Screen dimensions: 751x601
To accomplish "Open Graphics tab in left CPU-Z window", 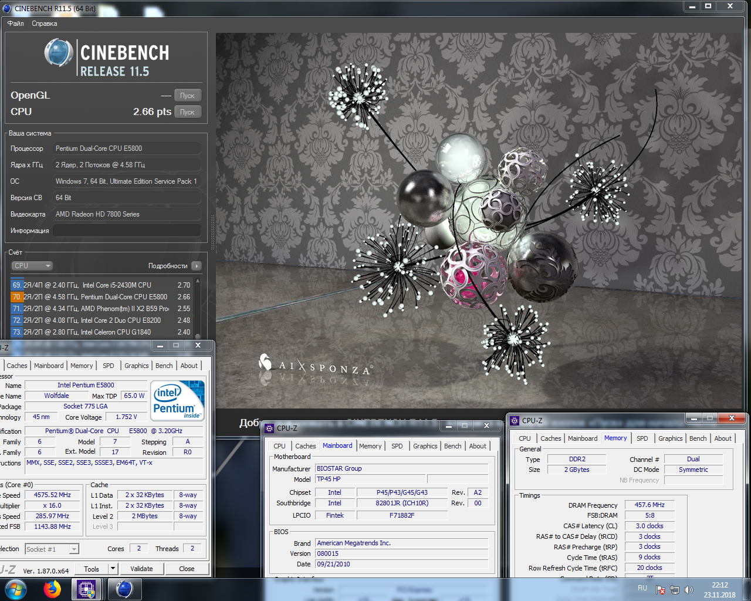I will 137,366.
